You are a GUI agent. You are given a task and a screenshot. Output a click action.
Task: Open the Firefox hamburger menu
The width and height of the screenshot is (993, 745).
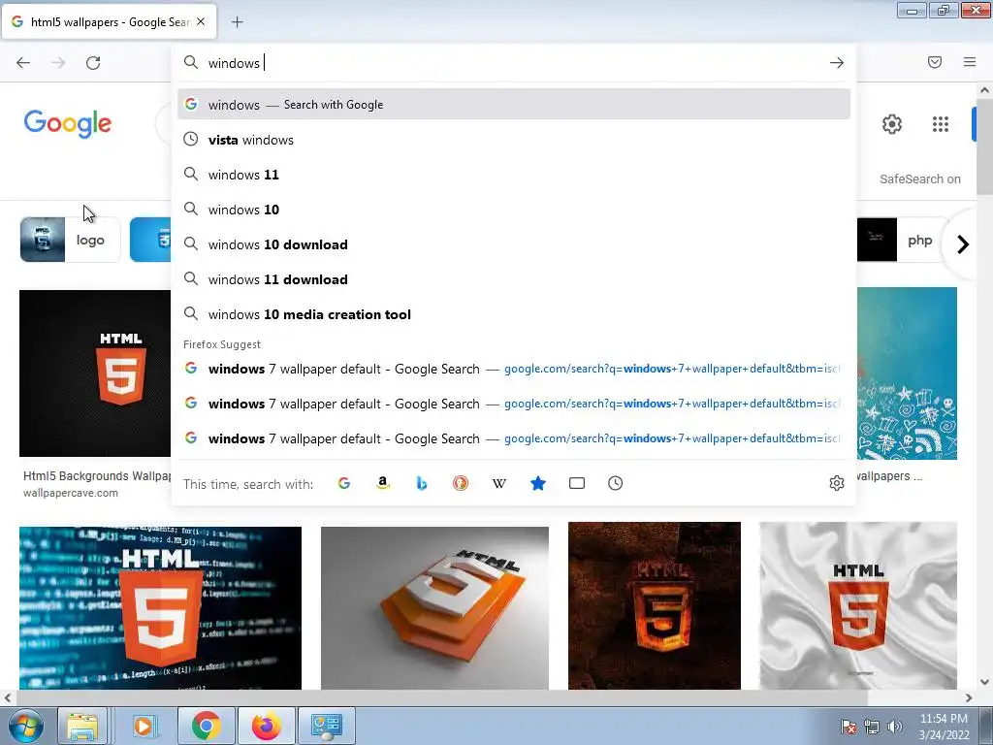tap(970, 62)
